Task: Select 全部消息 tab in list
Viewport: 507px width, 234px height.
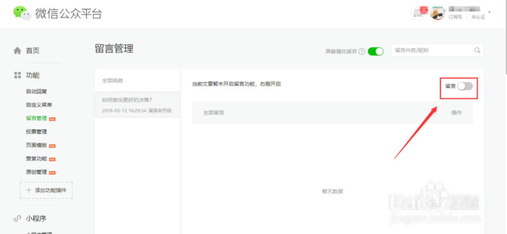Action: click(113, 81)
